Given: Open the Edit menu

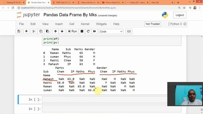Looking at the screenshot, I should pyautogui.click(x=33, y=24).
